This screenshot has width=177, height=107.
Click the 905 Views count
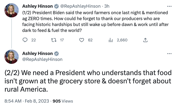click(63, 101)
